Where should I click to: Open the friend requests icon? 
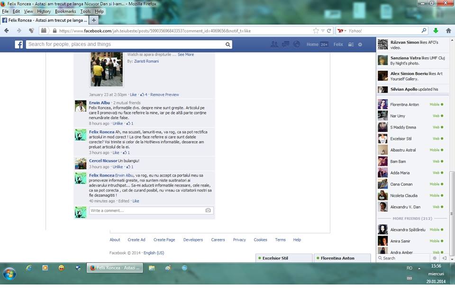click(x=274, y=45)
